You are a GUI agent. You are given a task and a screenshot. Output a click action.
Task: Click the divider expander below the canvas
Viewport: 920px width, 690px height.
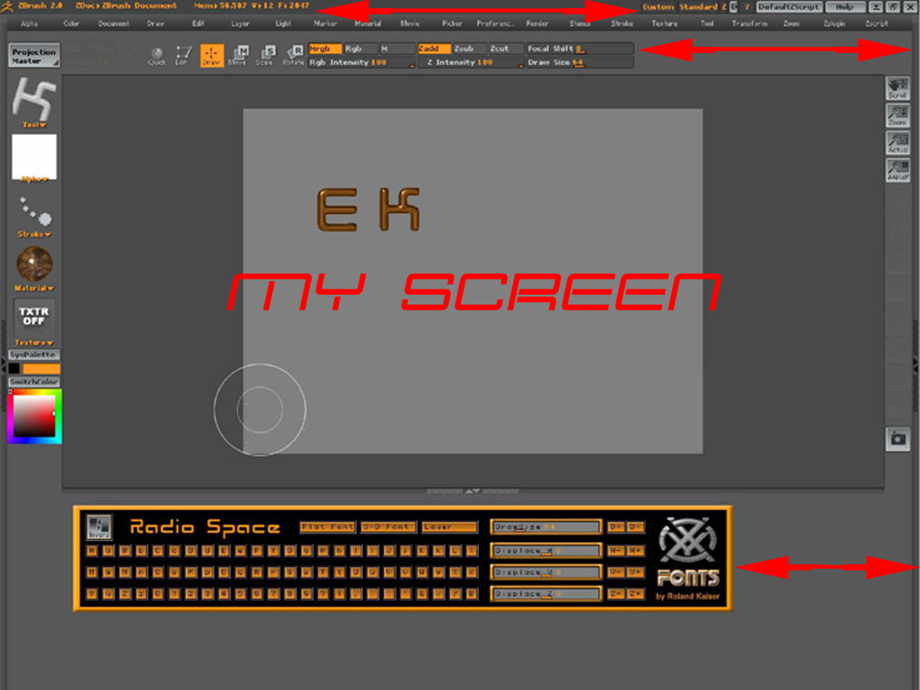473,491
